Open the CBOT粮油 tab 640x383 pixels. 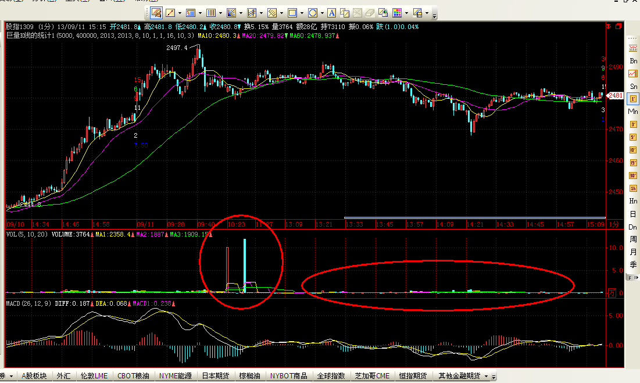pos(134,375)
